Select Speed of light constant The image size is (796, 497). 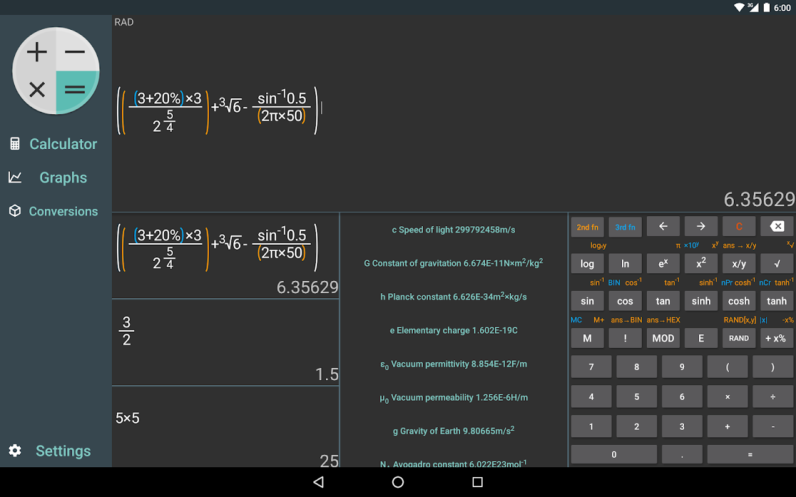[x=453, y=230]
